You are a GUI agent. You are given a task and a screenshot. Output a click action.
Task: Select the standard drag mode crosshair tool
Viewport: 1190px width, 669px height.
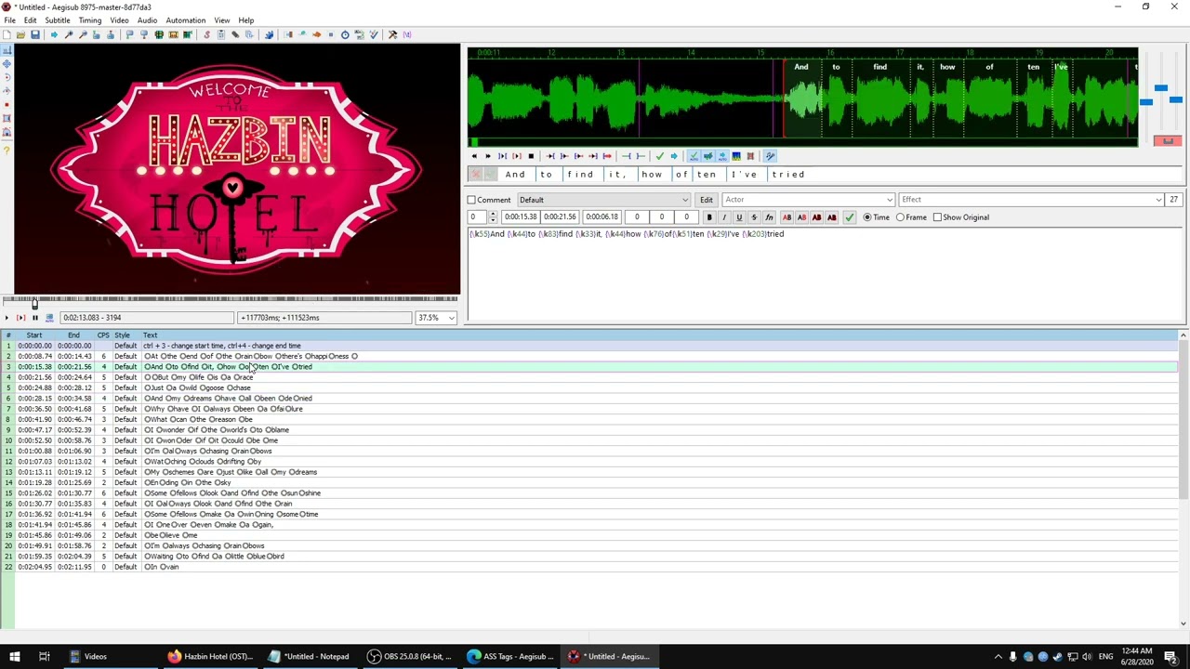(7, 50)
